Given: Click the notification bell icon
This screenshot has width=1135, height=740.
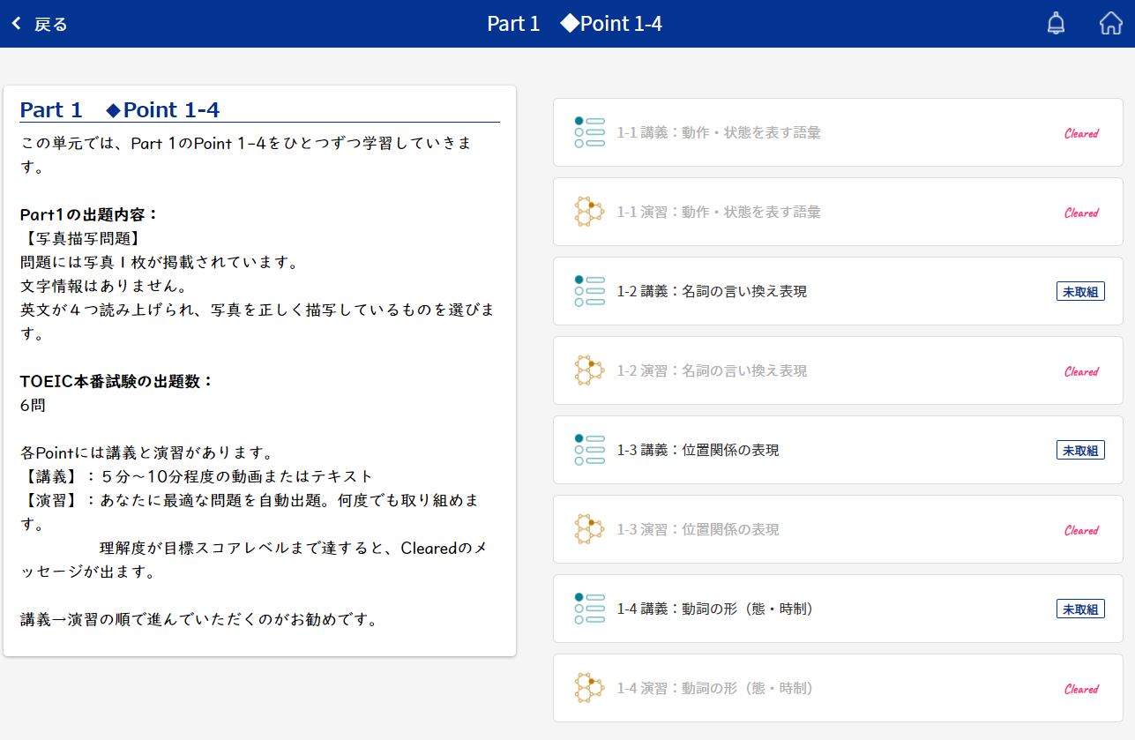Looking at the screenshot, I should [1056, 24].
